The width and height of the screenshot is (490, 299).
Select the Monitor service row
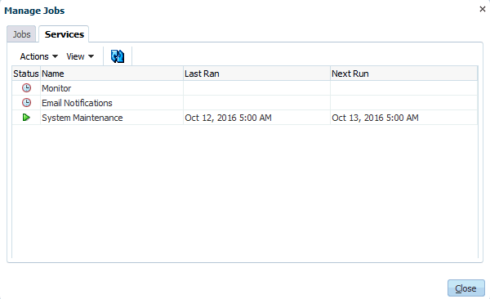(245, 88)
